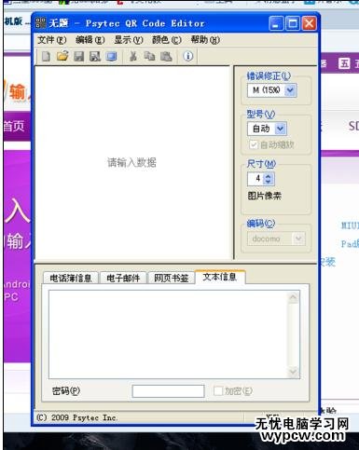Expand the 编码 docomo dropdown

coord(298,239)
